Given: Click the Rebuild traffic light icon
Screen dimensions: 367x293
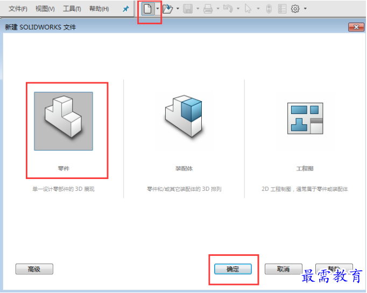Looking at the screenshot, I should (269, 9).
